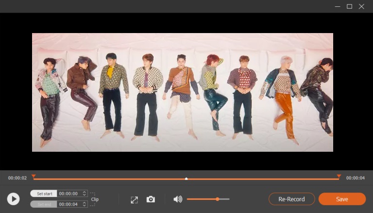Image resolution: width=373 pixels, height=213 pixels.
Task: Click the Clip label
Action: pos(95,199)
